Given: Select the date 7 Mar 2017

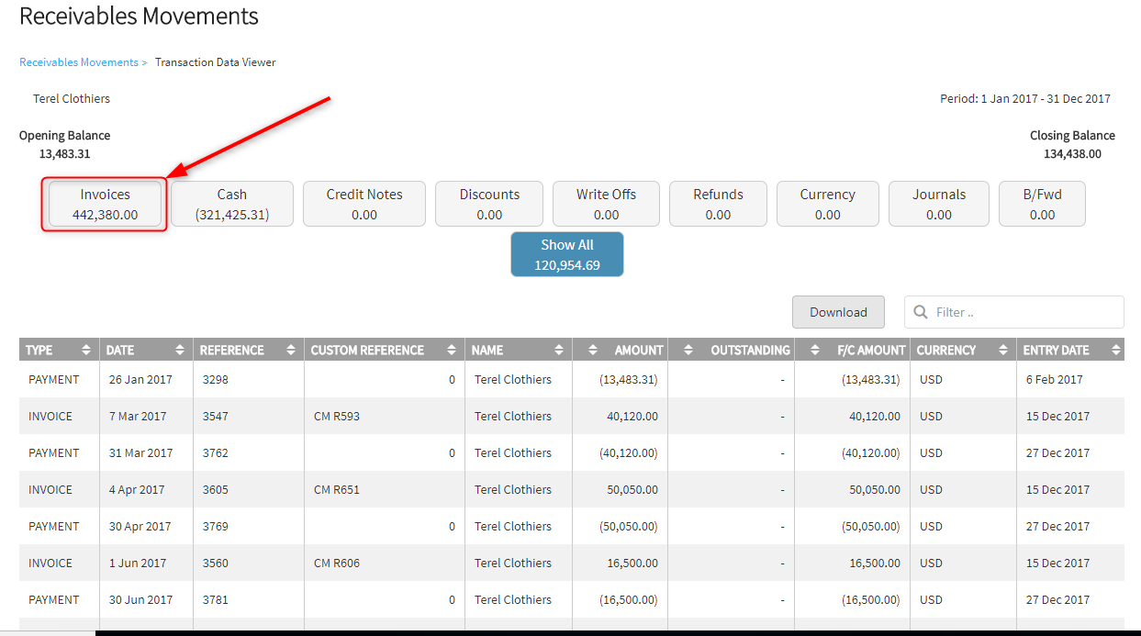Looking at the screenshot, I should pos(138,416).
